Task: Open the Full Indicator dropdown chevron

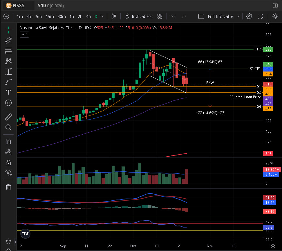Action: [x=238, y=17]
